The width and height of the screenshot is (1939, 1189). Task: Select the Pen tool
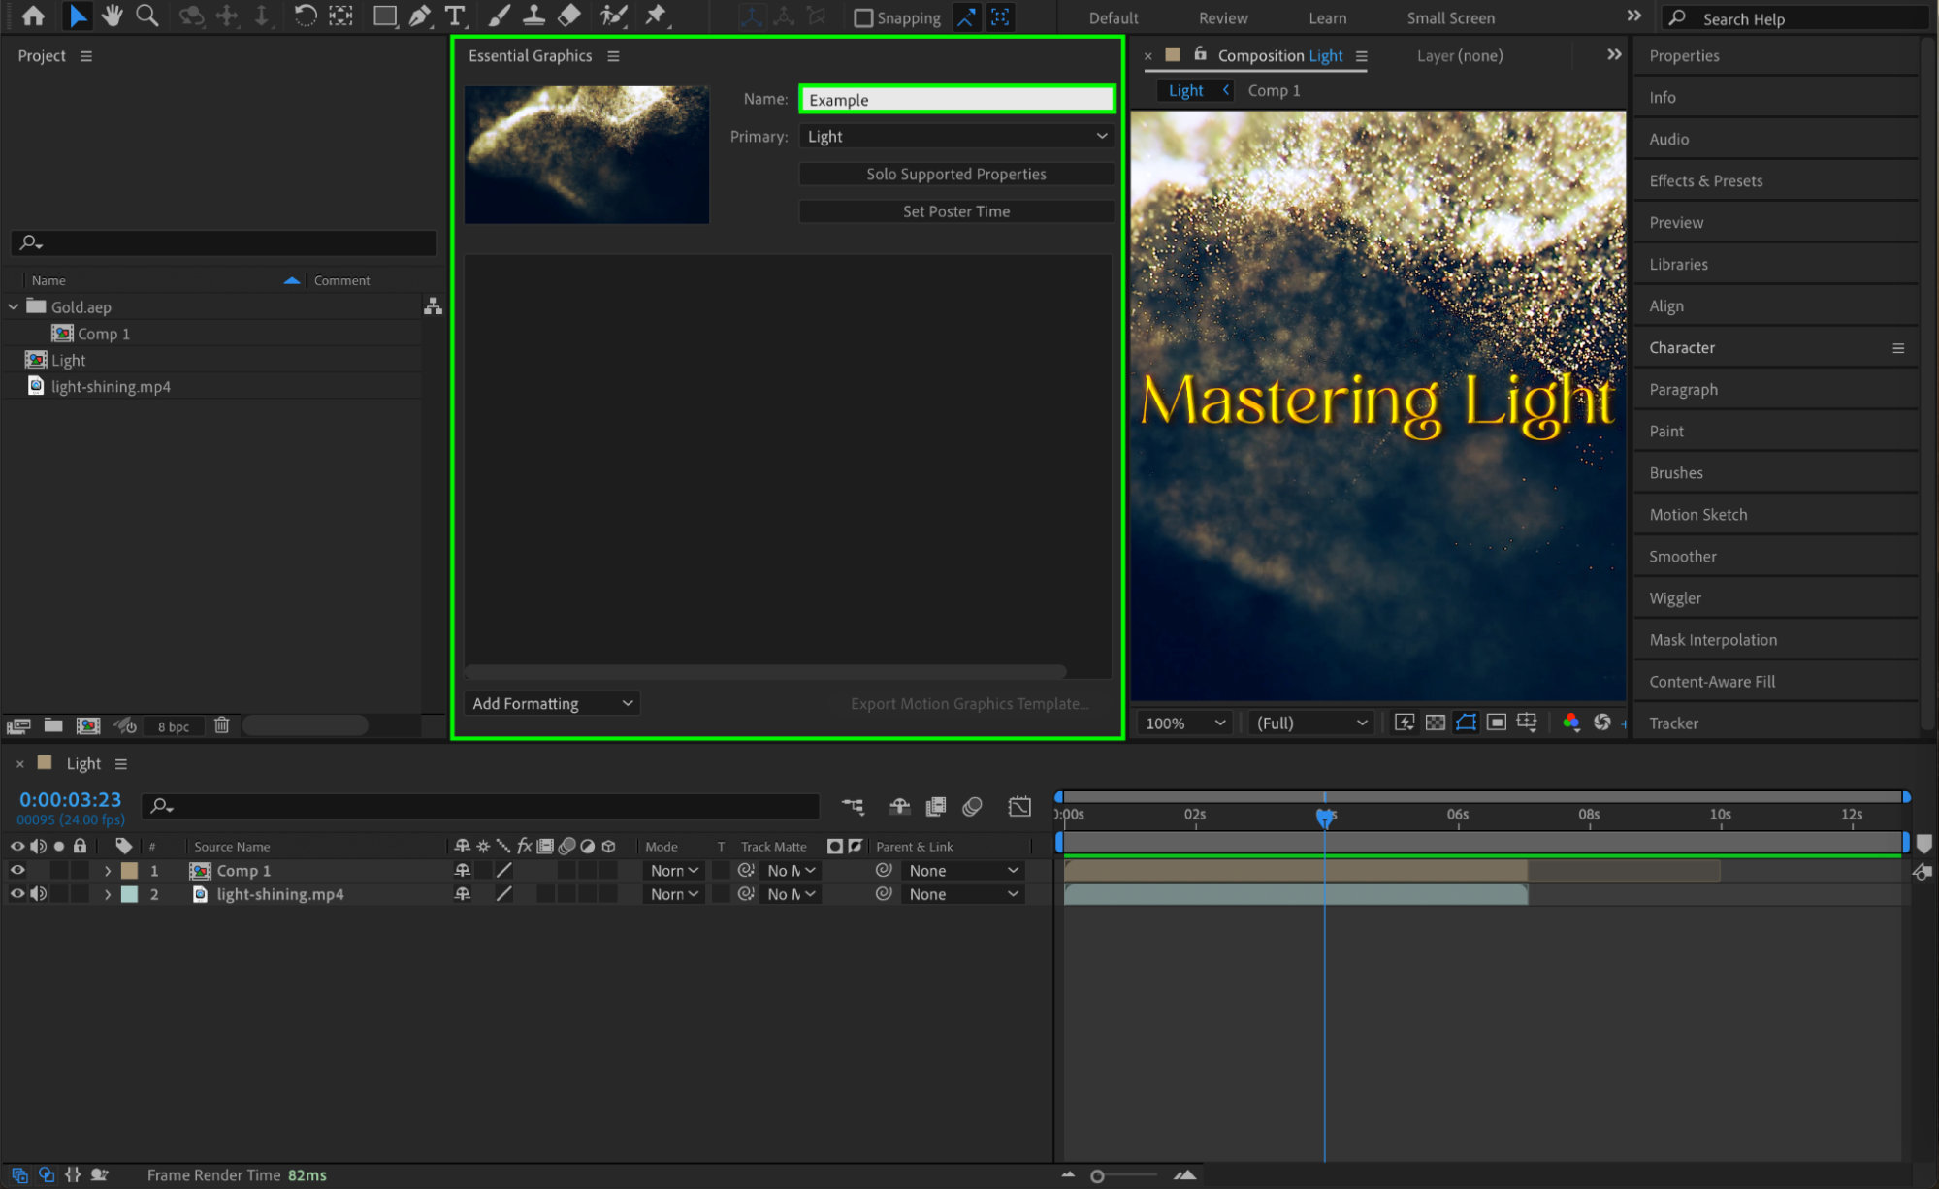(419, 16)
